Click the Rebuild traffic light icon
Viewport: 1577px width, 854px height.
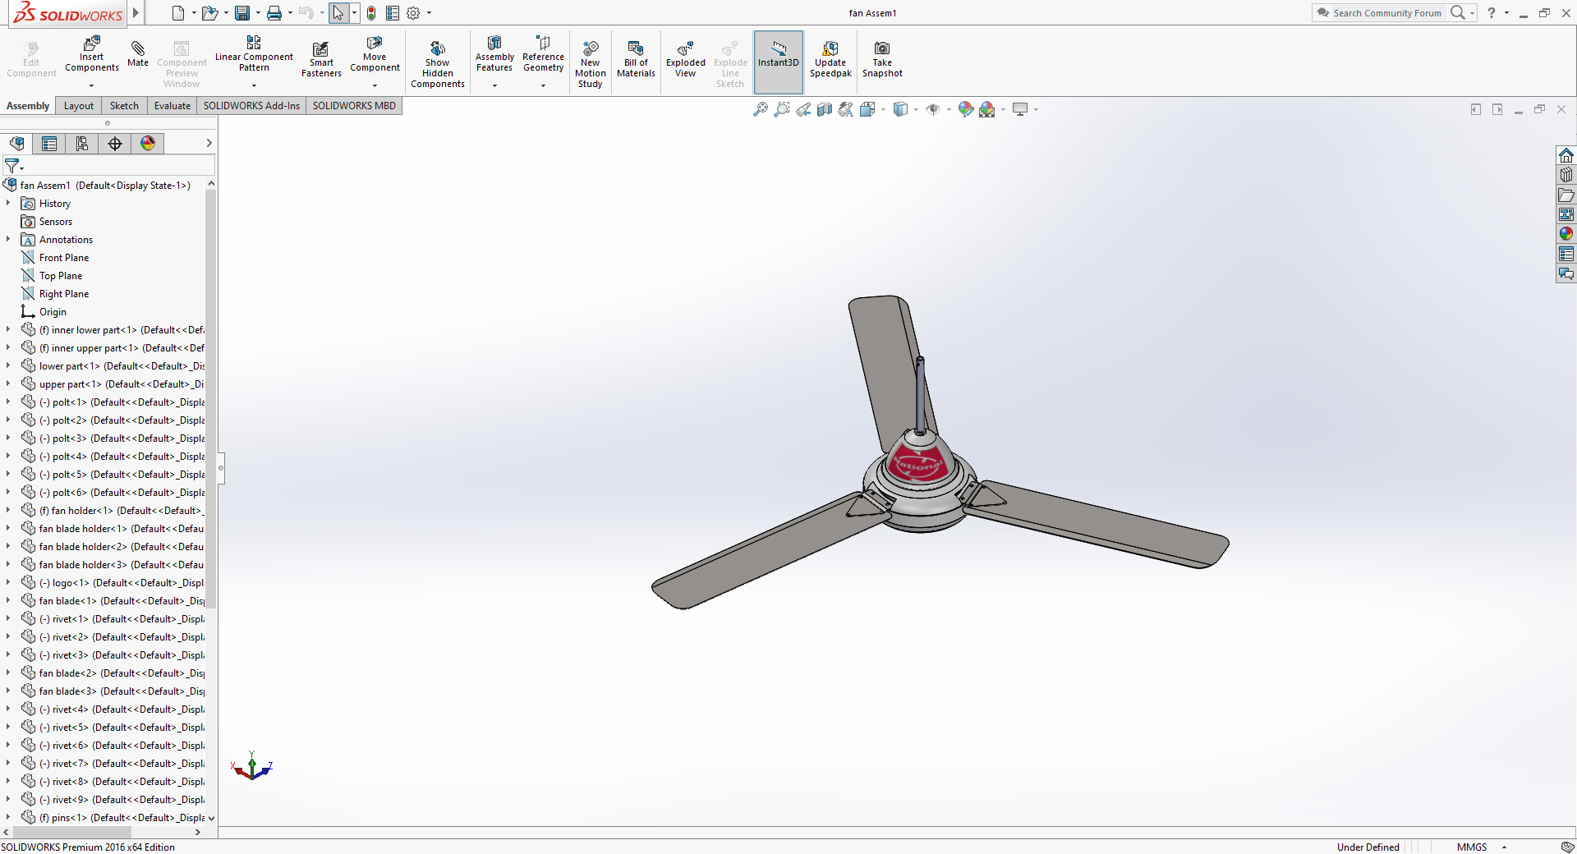point(371,13)
